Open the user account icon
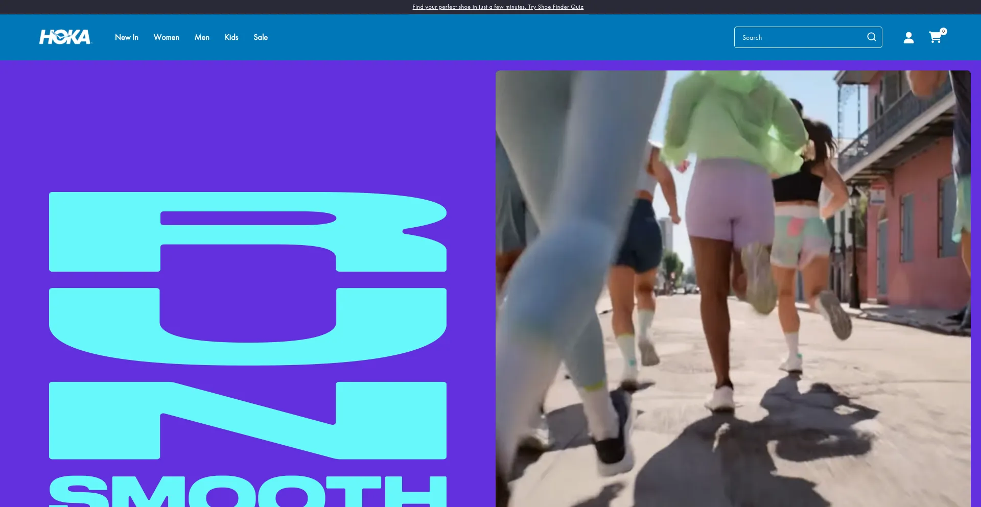The image size is (981, 507). (908, 38)
